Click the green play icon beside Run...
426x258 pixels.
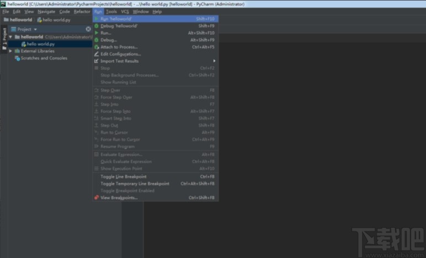pos(96,33)
